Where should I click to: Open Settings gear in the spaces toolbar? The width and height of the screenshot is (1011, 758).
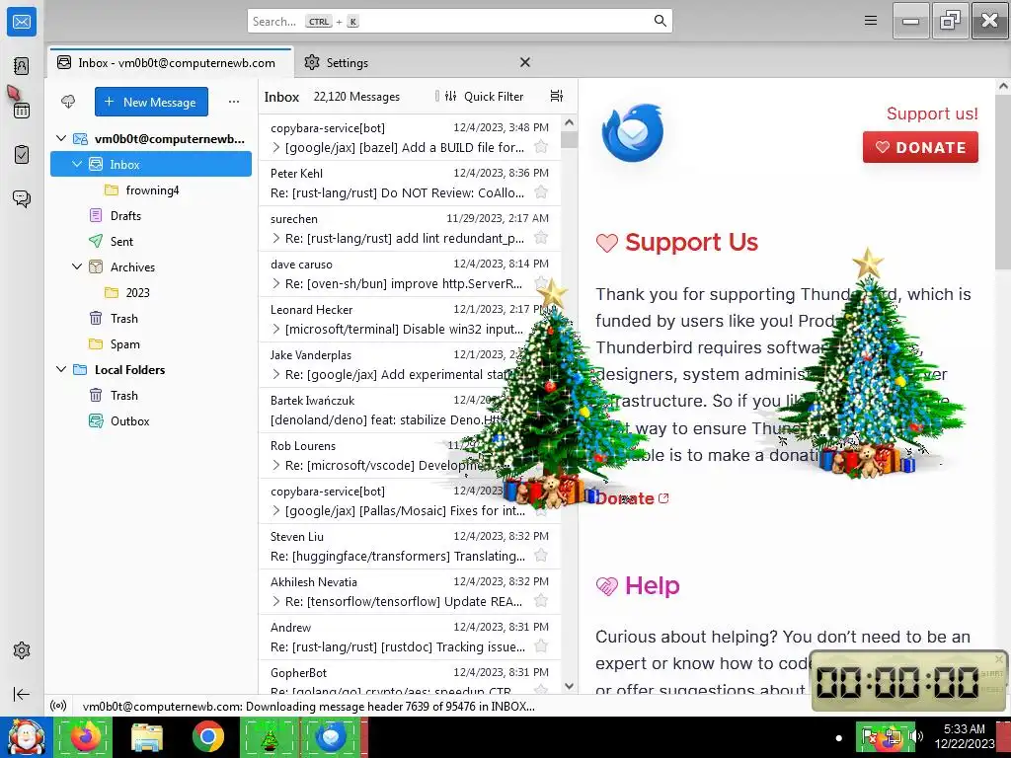click(x=22, y=650)
